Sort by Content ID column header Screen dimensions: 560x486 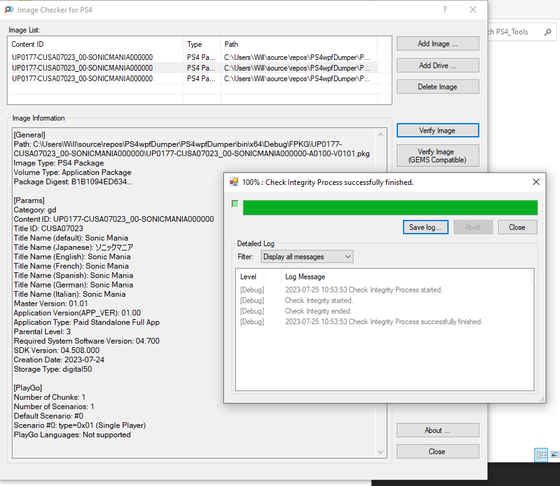[96, 44]
